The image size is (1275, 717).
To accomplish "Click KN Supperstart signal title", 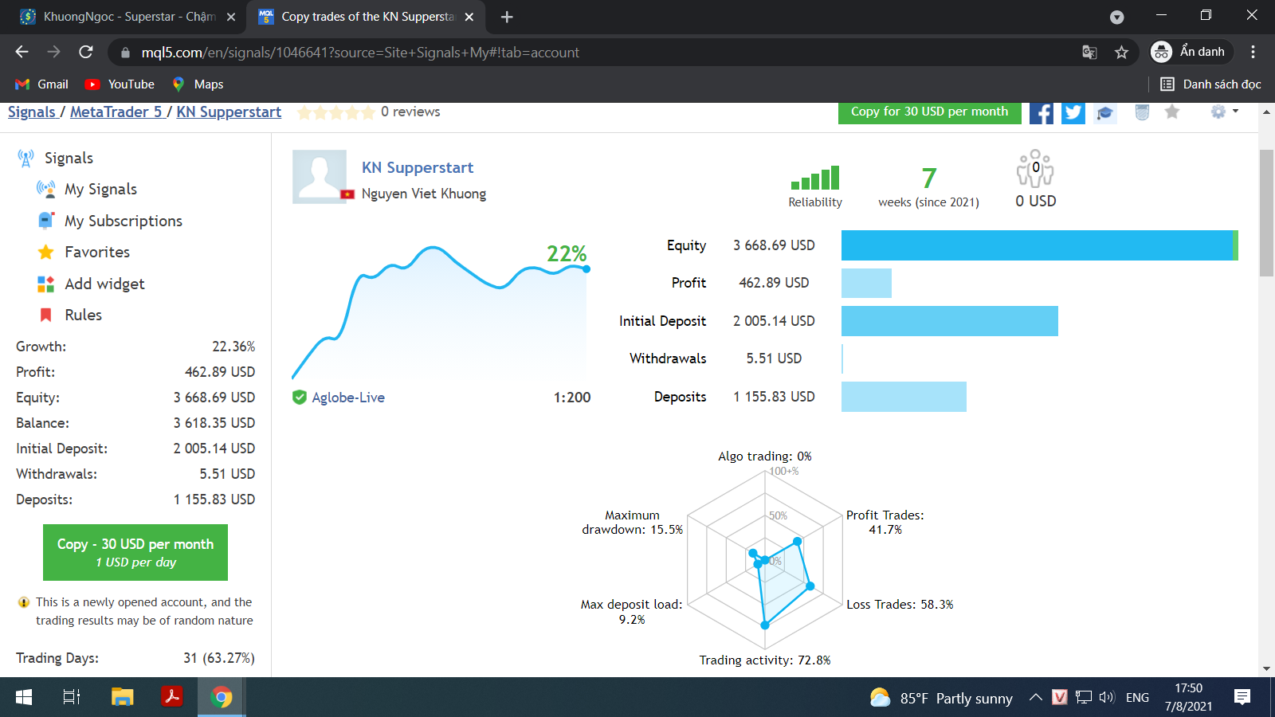I will pyautogui.click(x=418, y=167).
